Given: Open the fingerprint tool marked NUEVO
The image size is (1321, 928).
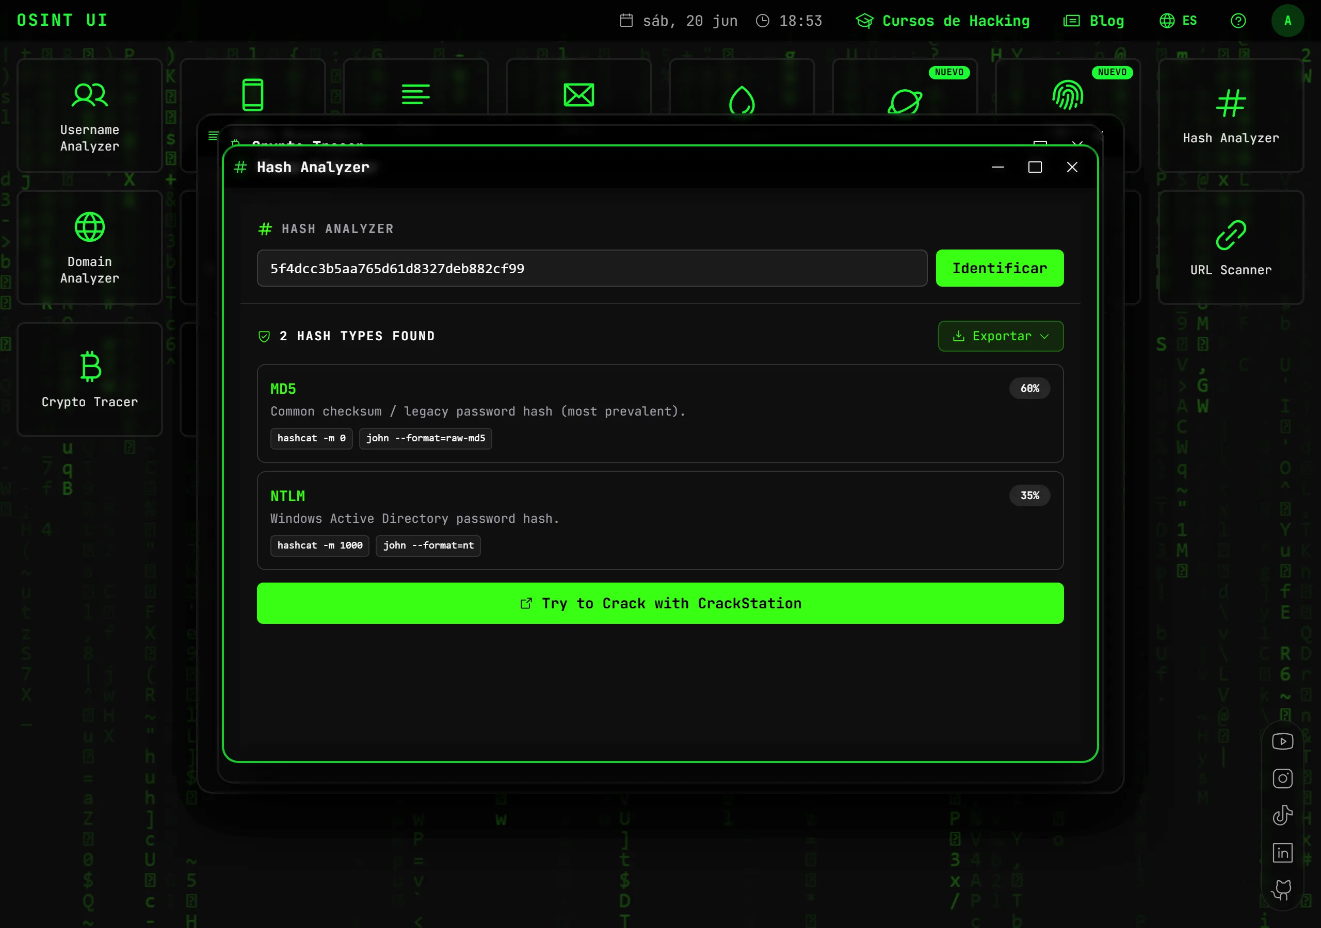Looking at the screenshot, I should point(1067,95).
